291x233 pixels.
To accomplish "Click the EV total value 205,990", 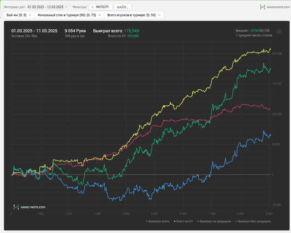I will [133, 36].
